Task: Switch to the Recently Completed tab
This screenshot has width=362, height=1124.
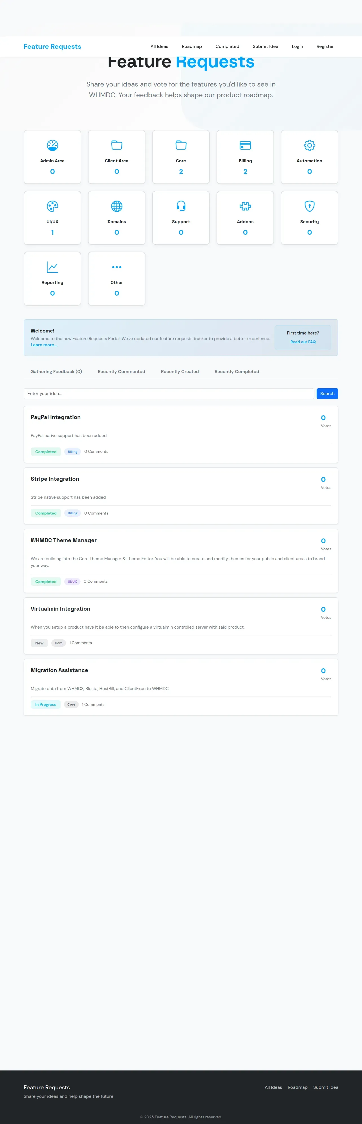Action: (x=237, y=372)
